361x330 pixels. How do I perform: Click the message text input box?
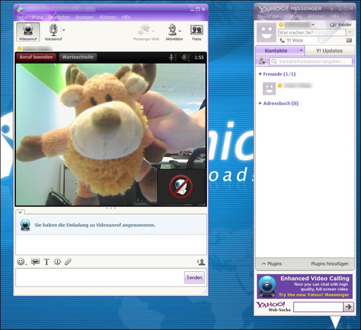click(x=100, y=278)
